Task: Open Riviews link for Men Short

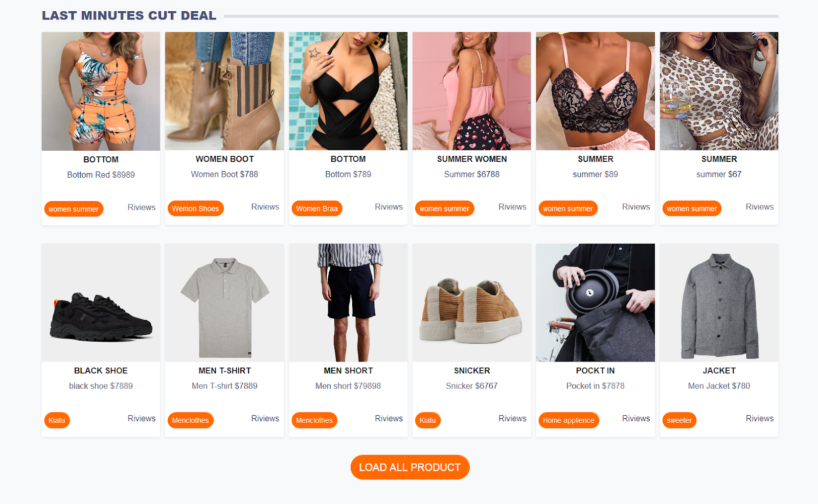Action: [389, 418]
